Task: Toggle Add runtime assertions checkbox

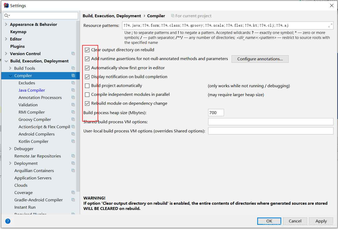Action: [x=87, y=59]
